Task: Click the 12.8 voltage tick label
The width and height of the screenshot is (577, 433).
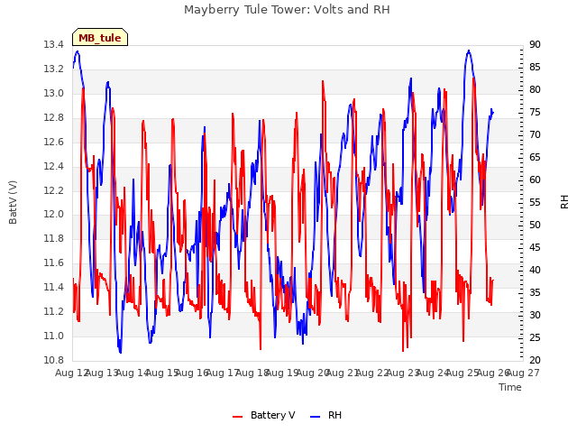Action: pos(53,118)
